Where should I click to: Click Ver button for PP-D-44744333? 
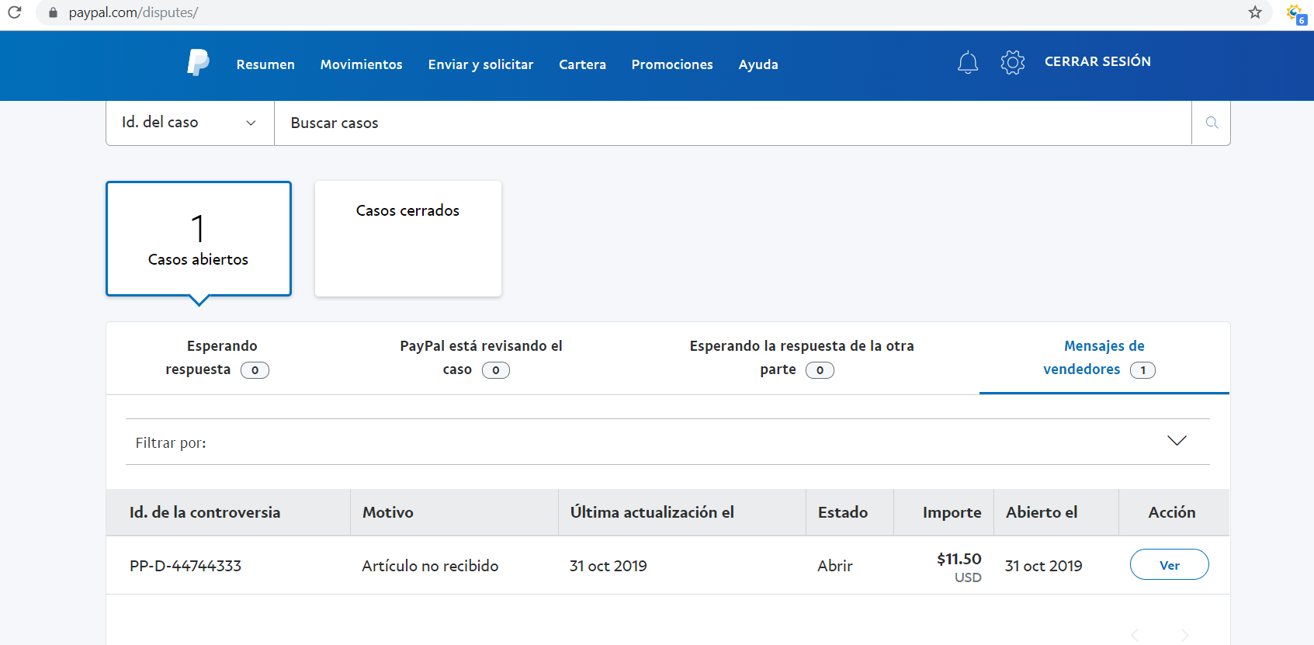tap(1170, 564)
